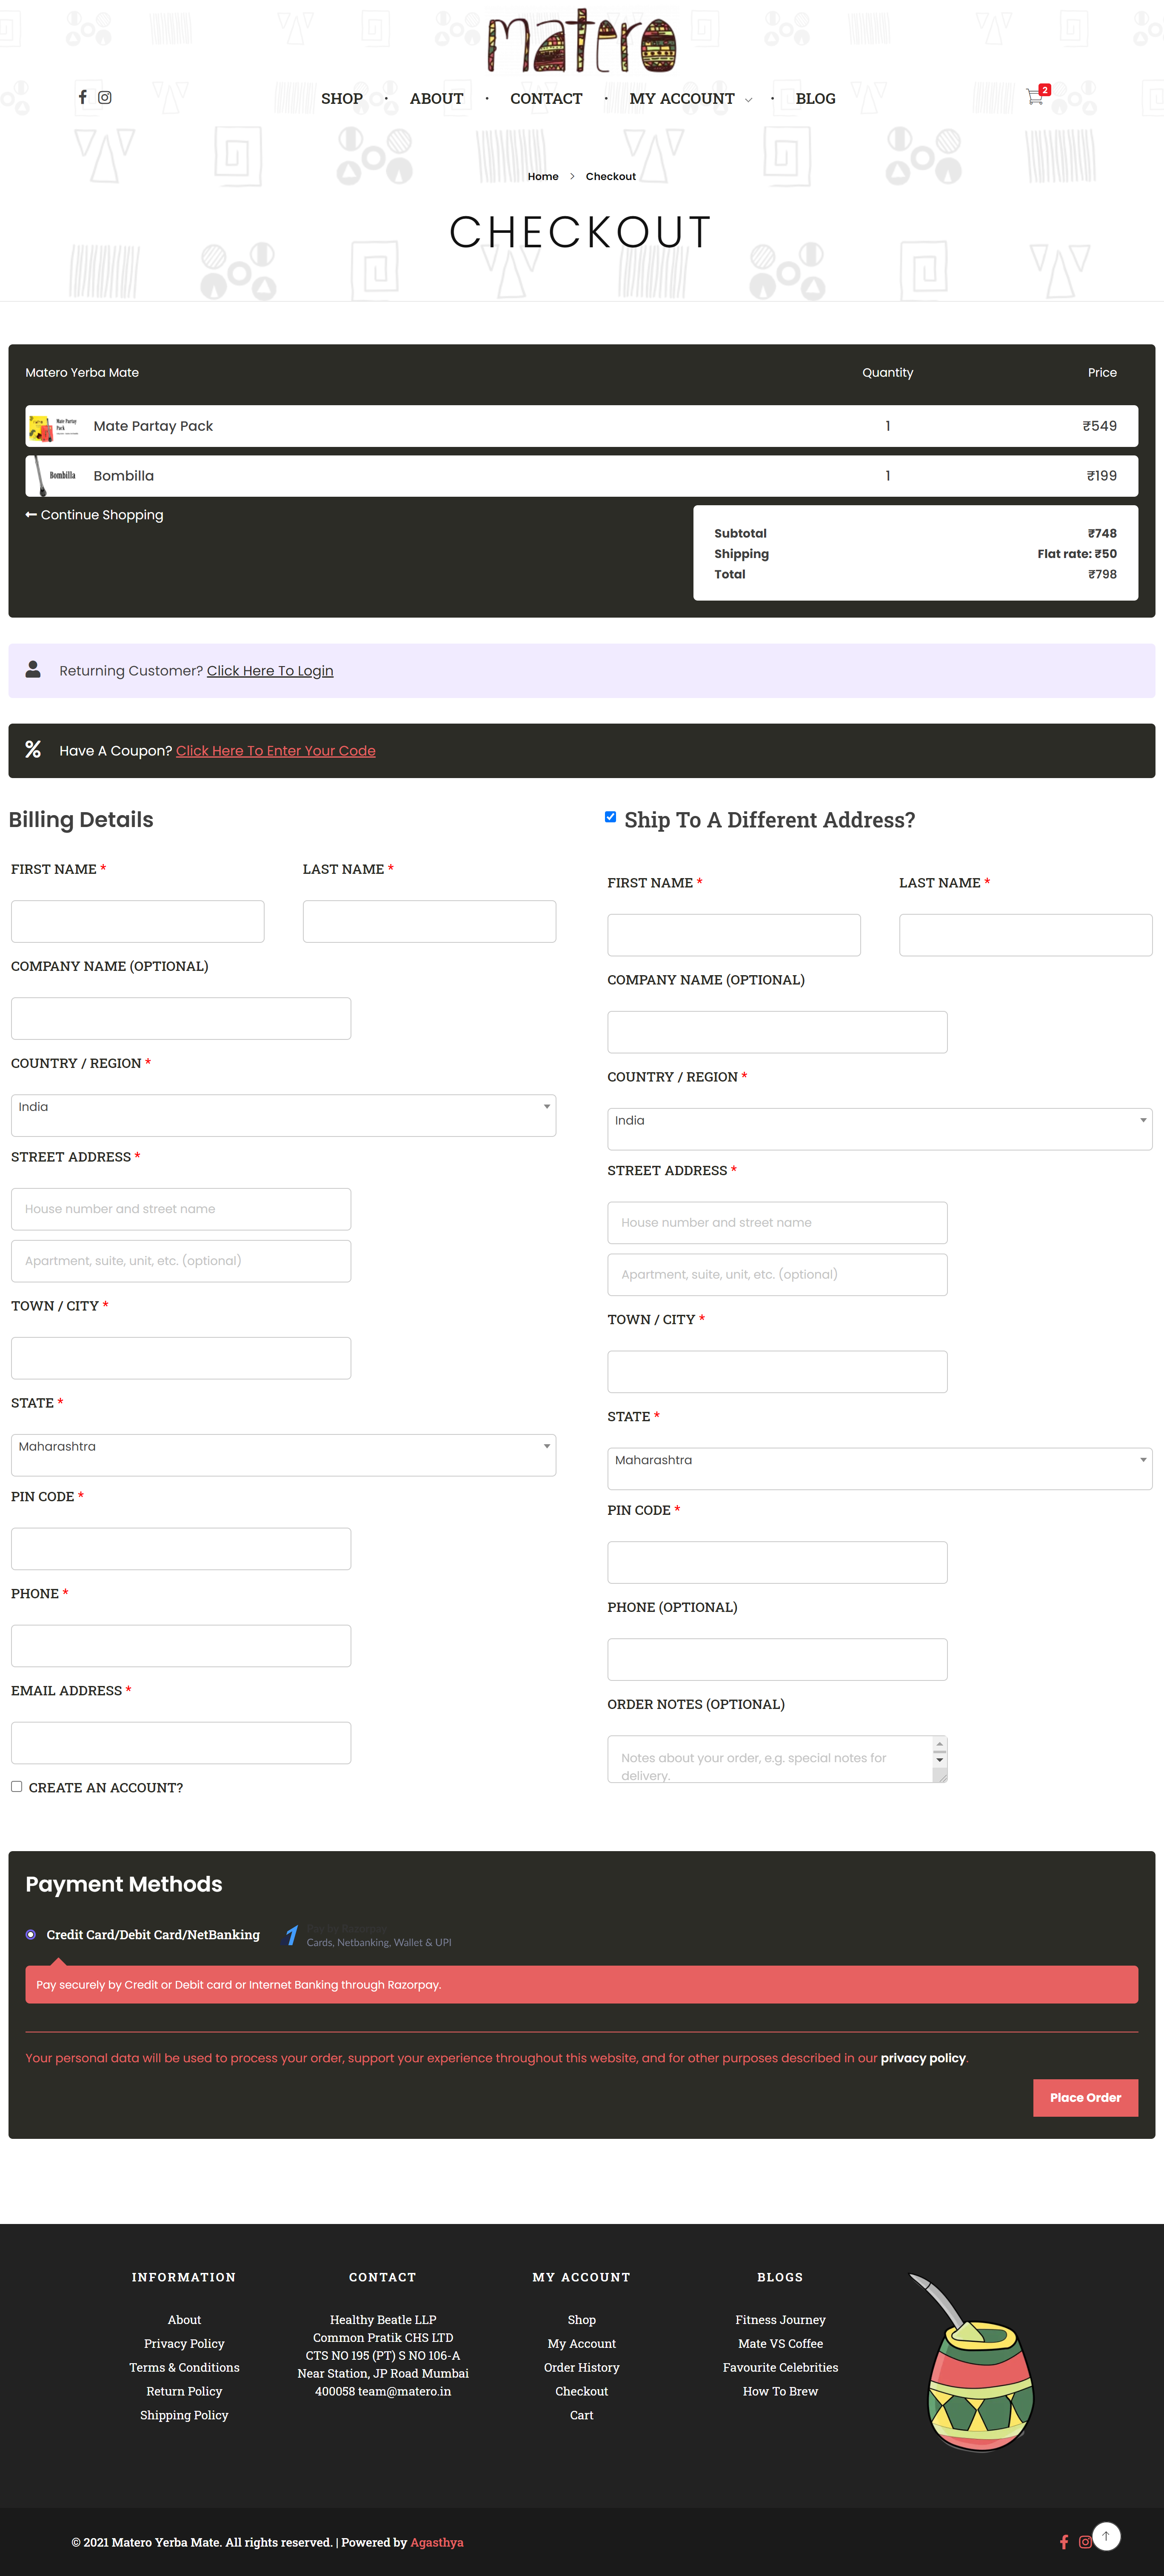Click the Matero logo
Screen dimensions: 1164x2576
click(x=582, y=42)
